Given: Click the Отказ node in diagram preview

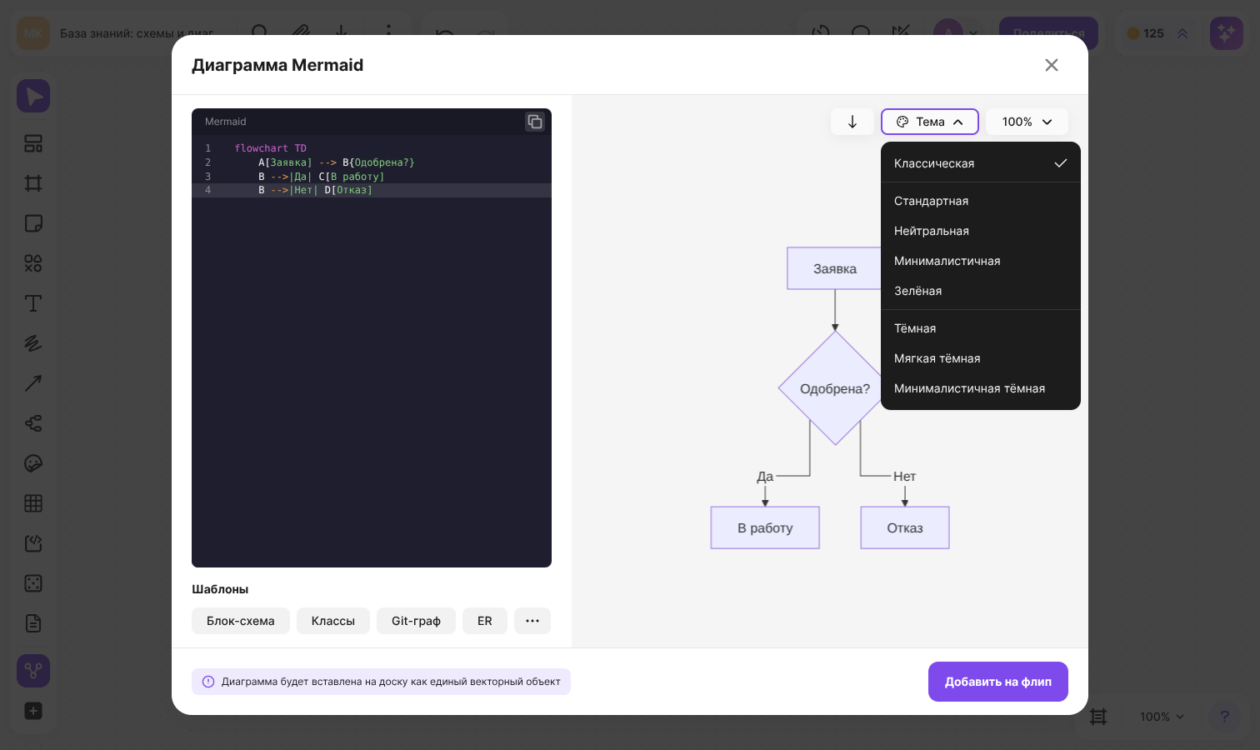Looking at the screenshot, I should pyautogui.click(x=905, y=527).
